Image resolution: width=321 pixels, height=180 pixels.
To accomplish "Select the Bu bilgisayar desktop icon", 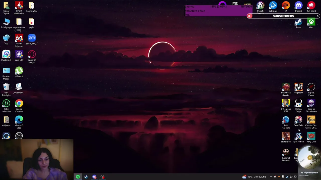I will point(6,23).
